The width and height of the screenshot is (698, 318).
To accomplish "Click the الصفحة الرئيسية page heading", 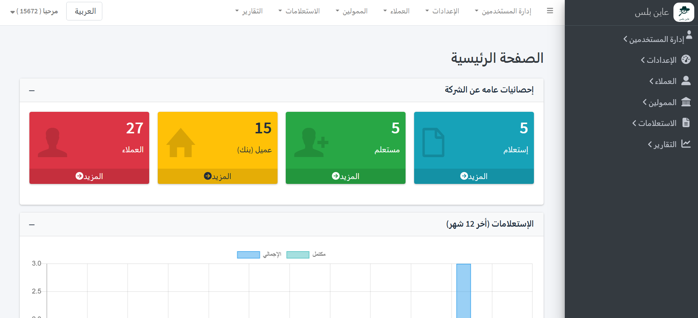I will [497, 58].
